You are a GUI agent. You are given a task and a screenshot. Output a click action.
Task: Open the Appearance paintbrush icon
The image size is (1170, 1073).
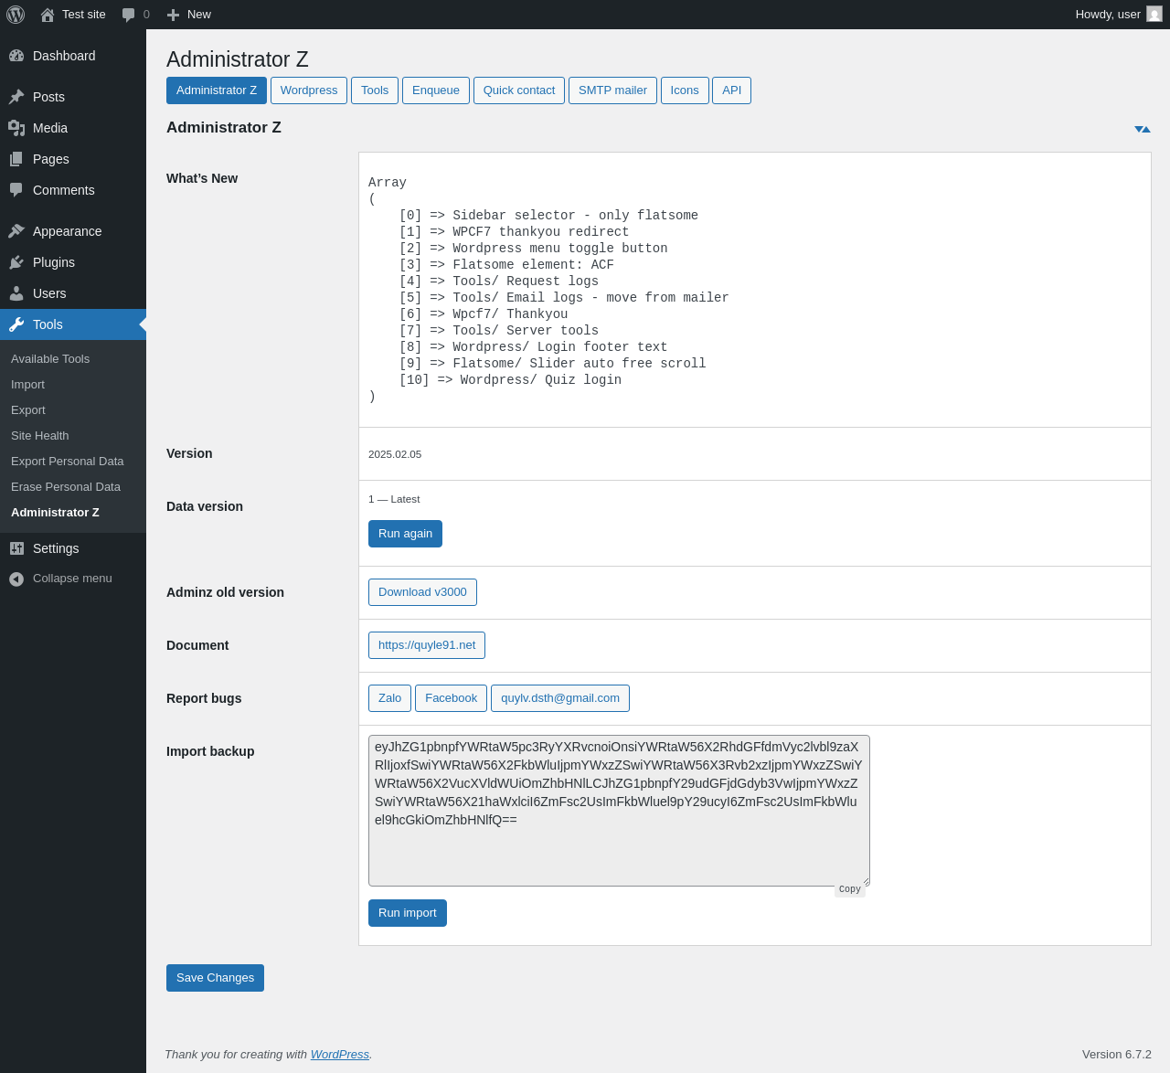16,231
